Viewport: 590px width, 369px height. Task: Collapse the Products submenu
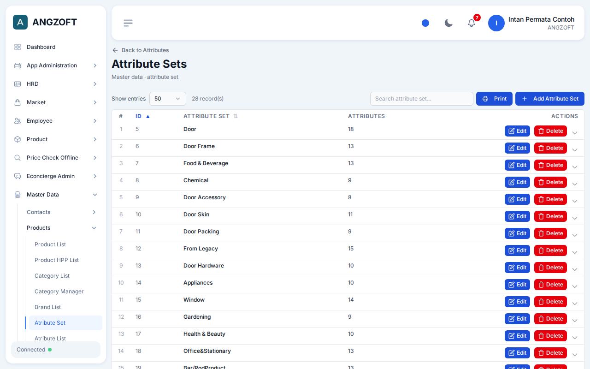(x=62, y=228)
